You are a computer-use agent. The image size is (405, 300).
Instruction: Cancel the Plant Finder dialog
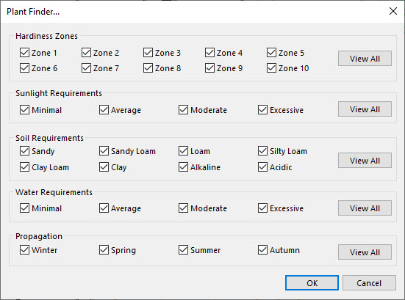pyautogui.click(x=369, y=283)
